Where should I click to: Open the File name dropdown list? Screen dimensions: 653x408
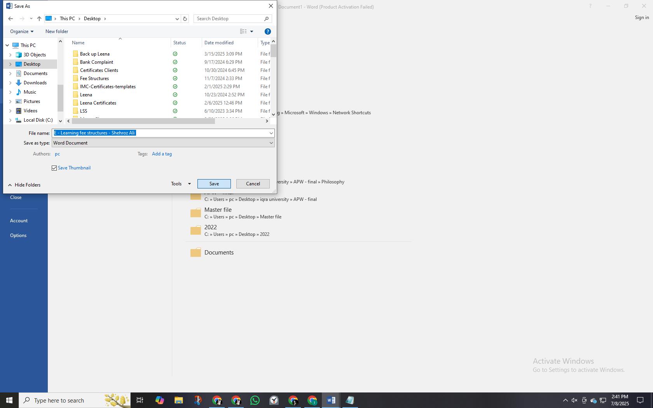click(271, 133)
